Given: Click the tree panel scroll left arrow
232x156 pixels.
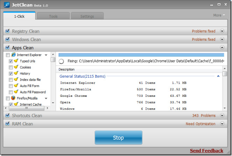Looking at the screenshot, I should click(6, 108).
